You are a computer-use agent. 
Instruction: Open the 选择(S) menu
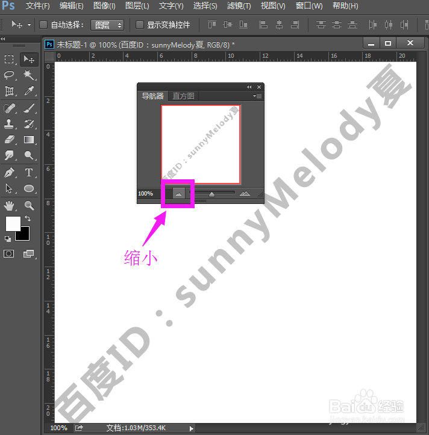coord(205,5)
